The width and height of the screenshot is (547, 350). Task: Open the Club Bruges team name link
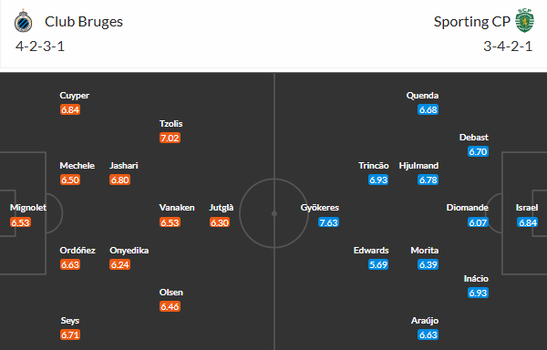tap(84, 22)
